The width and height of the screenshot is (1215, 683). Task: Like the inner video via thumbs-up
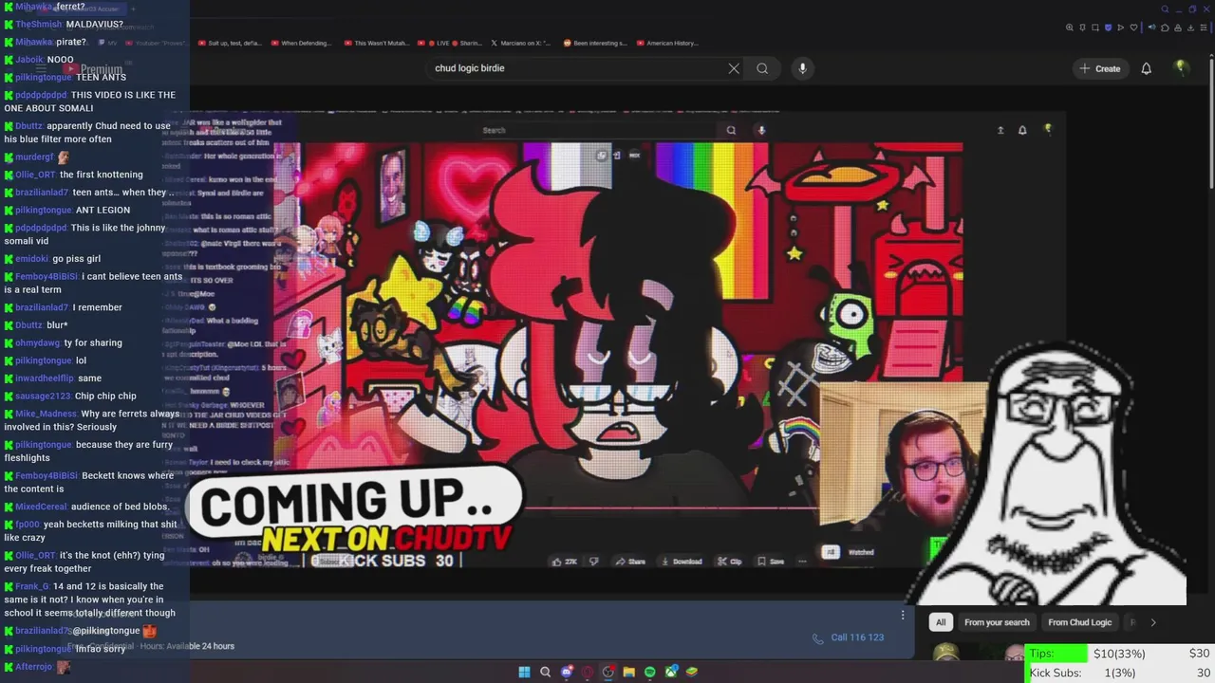565,562
